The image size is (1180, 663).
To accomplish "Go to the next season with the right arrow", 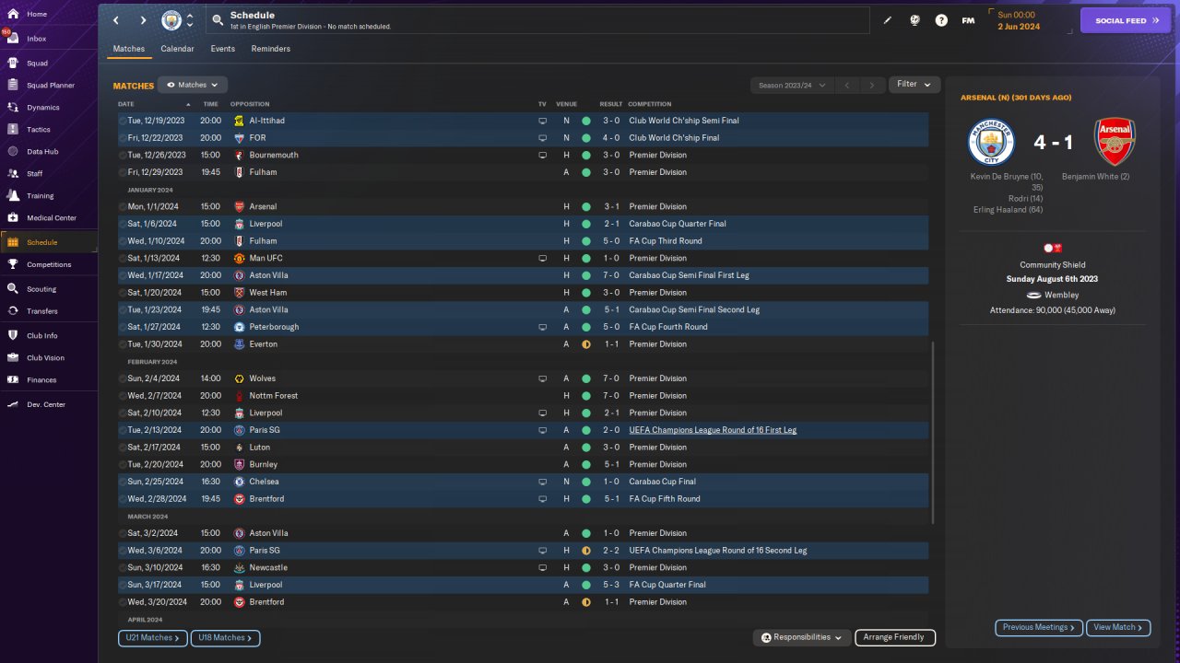I will point(872,85).
